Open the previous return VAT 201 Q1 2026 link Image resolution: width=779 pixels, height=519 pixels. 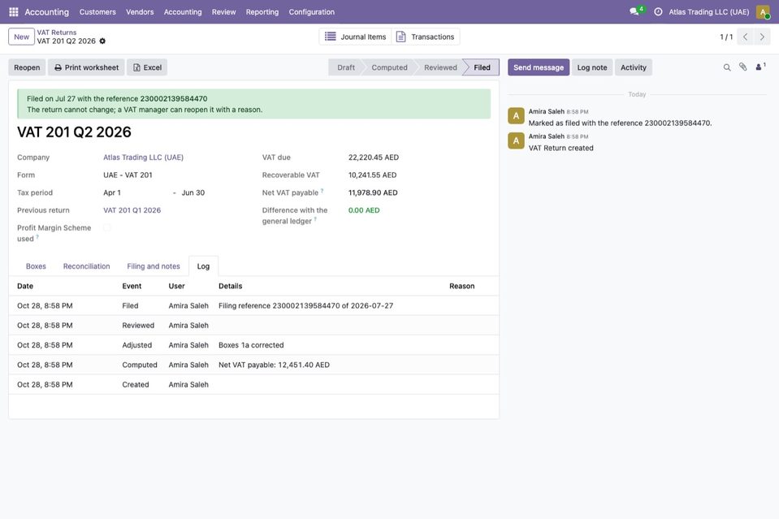tap(132, 210)
